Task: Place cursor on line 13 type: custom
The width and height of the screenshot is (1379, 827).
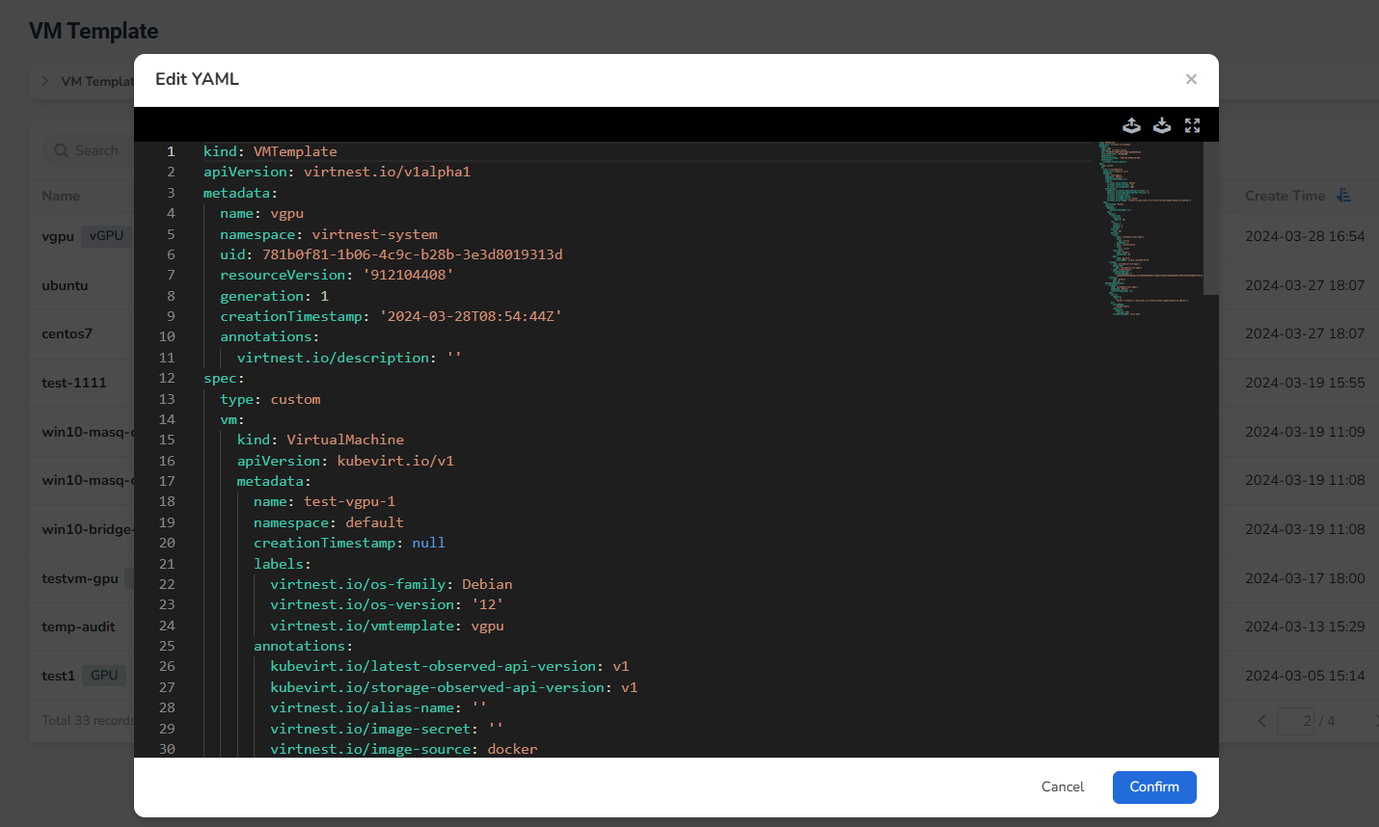Action: 270,398
